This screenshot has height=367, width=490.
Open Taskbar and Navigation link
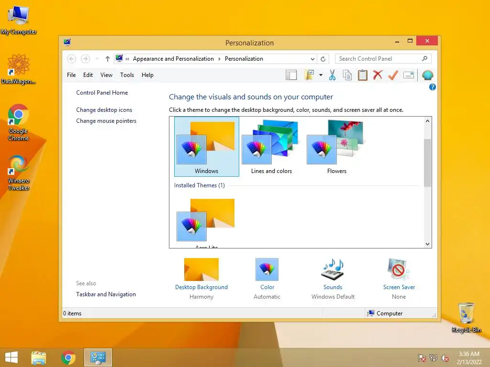point(106,294)
